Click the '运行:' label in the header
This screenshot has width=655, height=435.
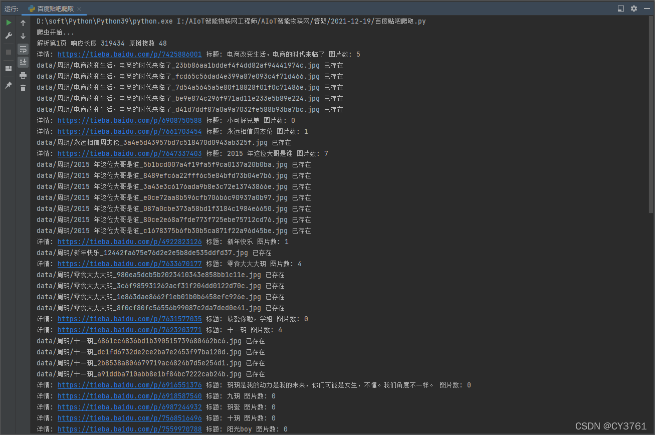click(11, 9)
